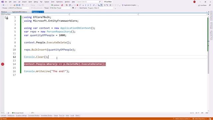This screenshot has width=213, height=120.
Task: Open the Locals tab
Action: 72,116
